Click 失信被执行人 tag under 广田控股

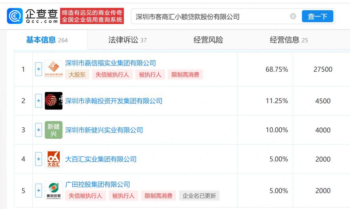pyautogui.click(x=86, y=196)
